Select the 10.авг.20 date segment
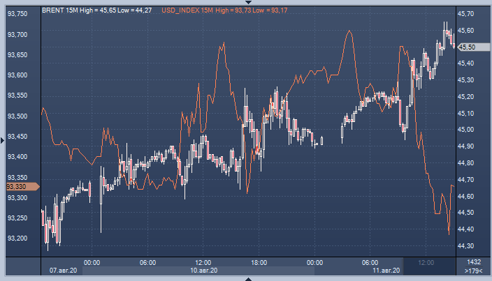492x281 pixels. tap(202, 271)
